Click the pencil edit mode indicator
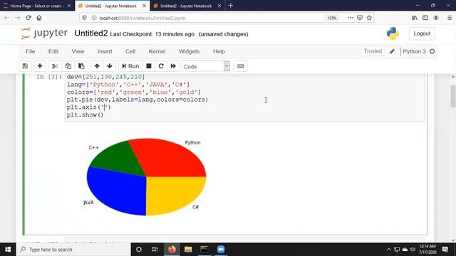The height and width of the screenshot is (256, 456). [x=392, y=51]
